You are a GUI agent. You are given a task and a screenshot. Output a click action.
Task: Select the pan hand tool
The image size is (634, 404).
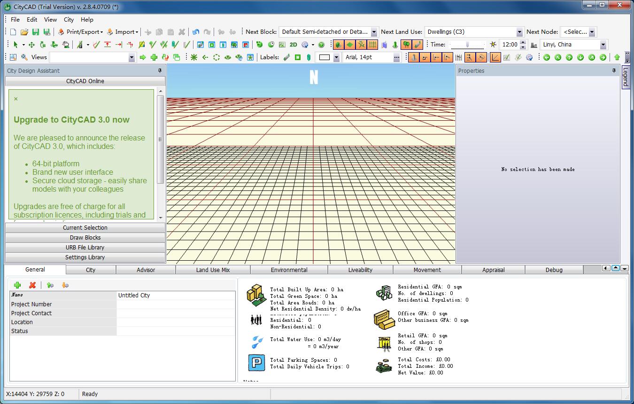click(x=66, y=45)
